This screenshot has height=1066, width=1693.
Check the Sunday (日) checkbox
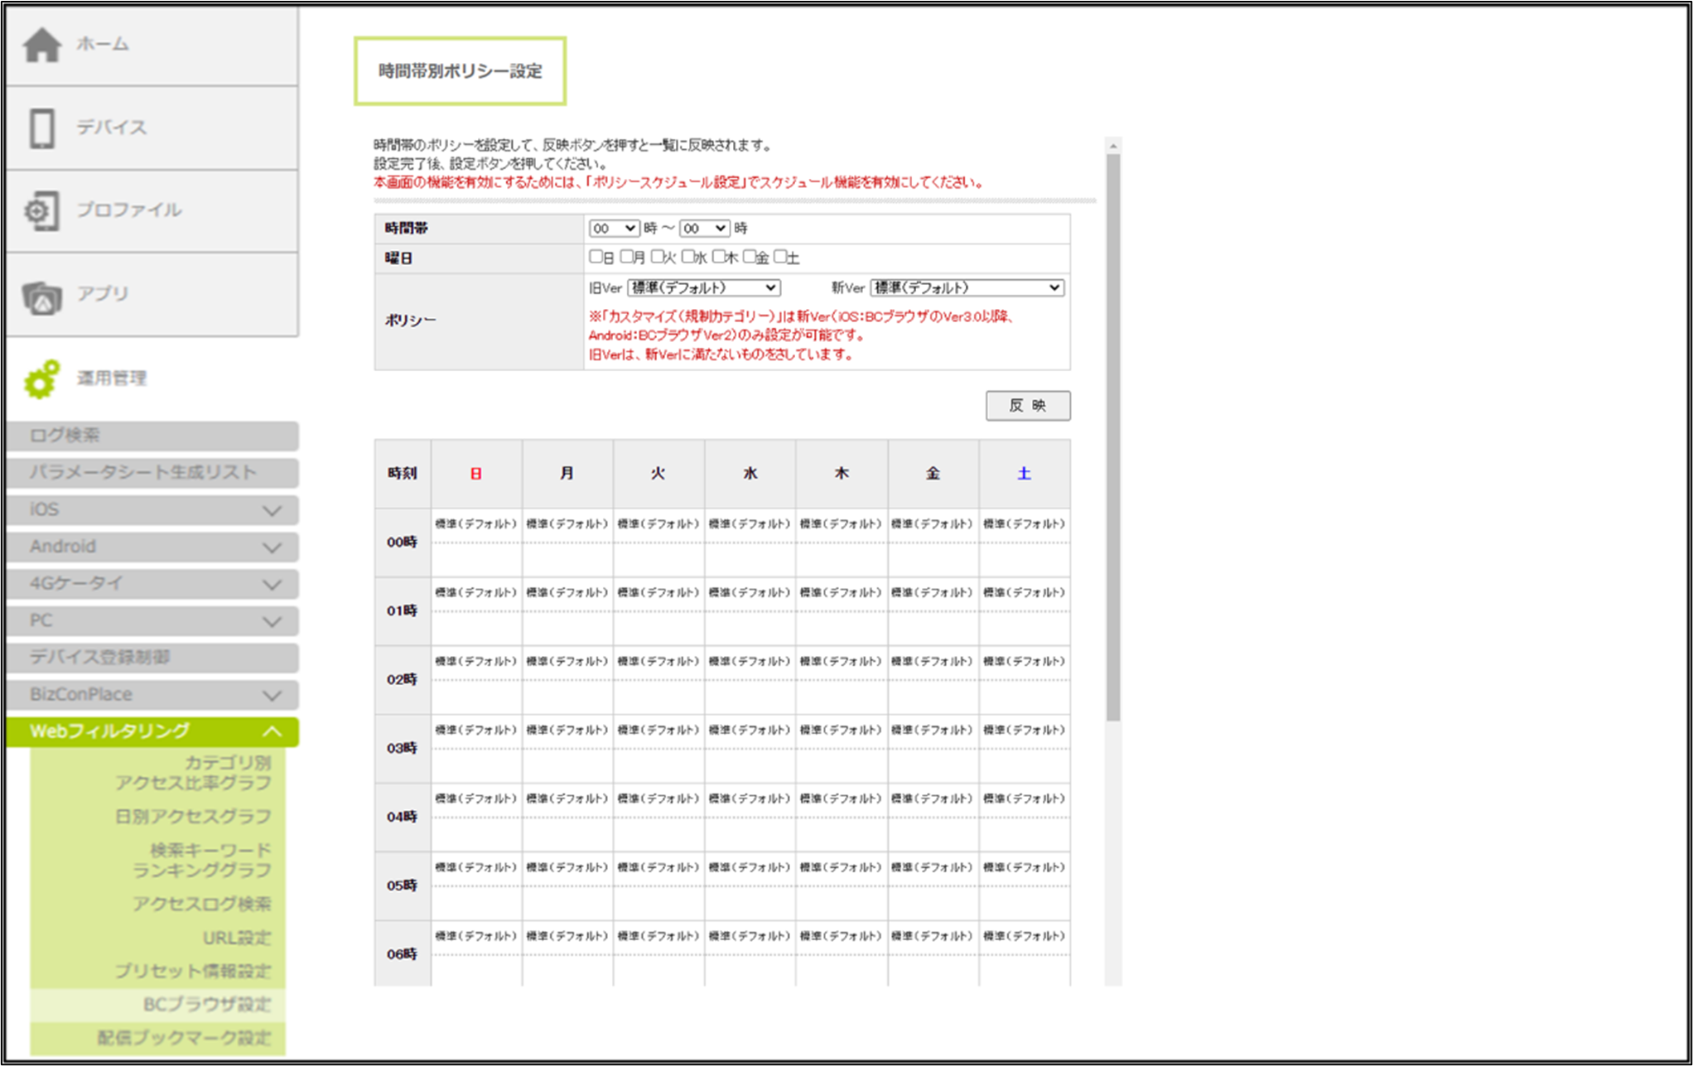click(x=596, y=257)
